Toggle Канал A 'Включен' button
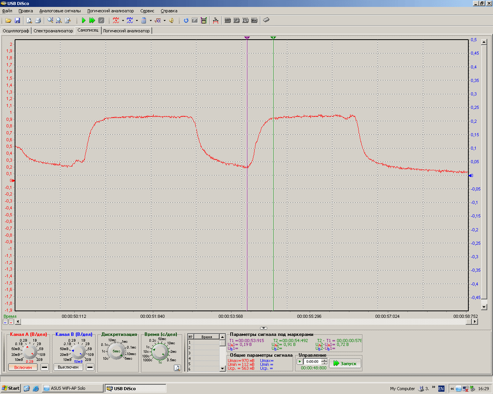The image size is (493, 394). [23, 367]
